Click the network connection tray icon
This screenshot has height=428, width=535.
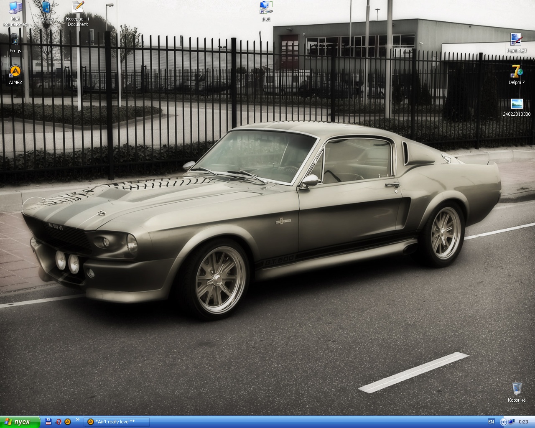(x=511, y=422)
